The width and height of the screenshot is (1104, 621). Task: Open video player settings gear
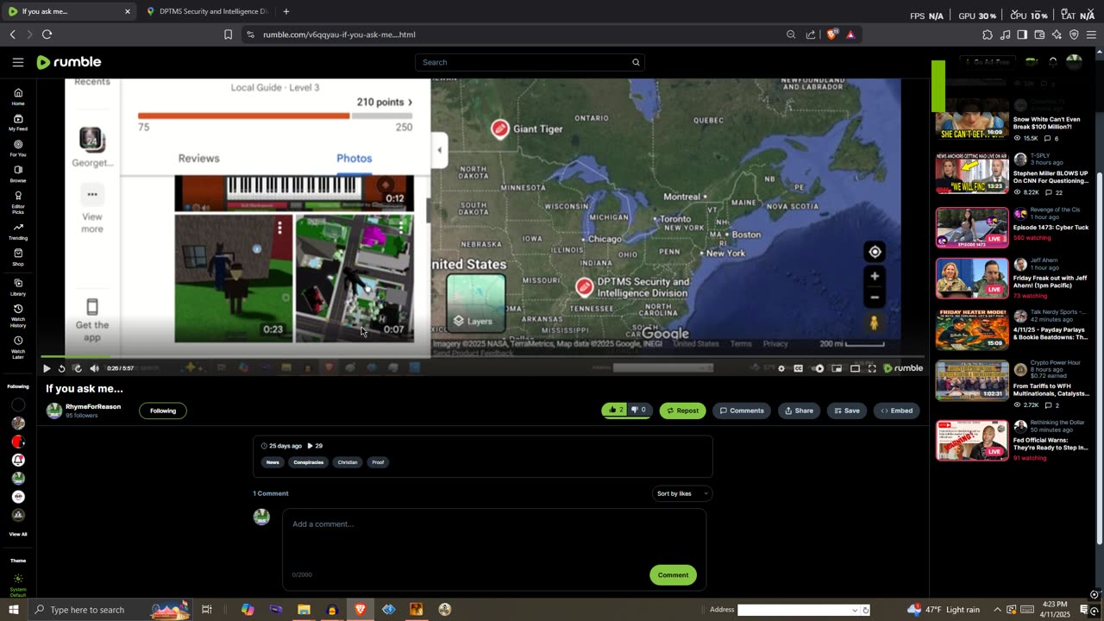(781, 368)
